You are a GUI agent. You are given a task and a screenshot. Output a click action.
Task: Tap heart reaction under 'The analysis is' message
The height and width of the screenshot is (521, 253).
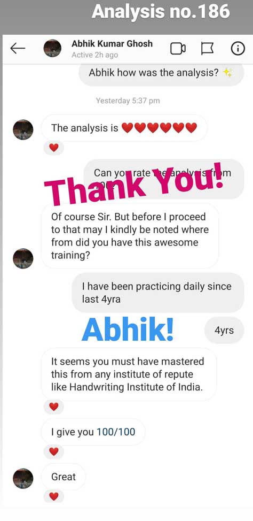(x=54, y=148)
